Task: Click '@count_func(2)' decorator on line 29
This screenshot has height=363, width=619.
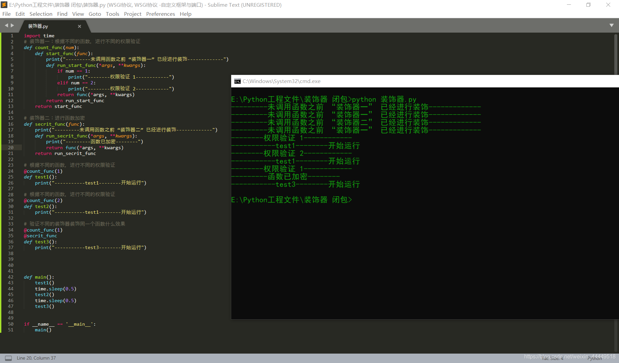Action: click(x=43, y=200)
